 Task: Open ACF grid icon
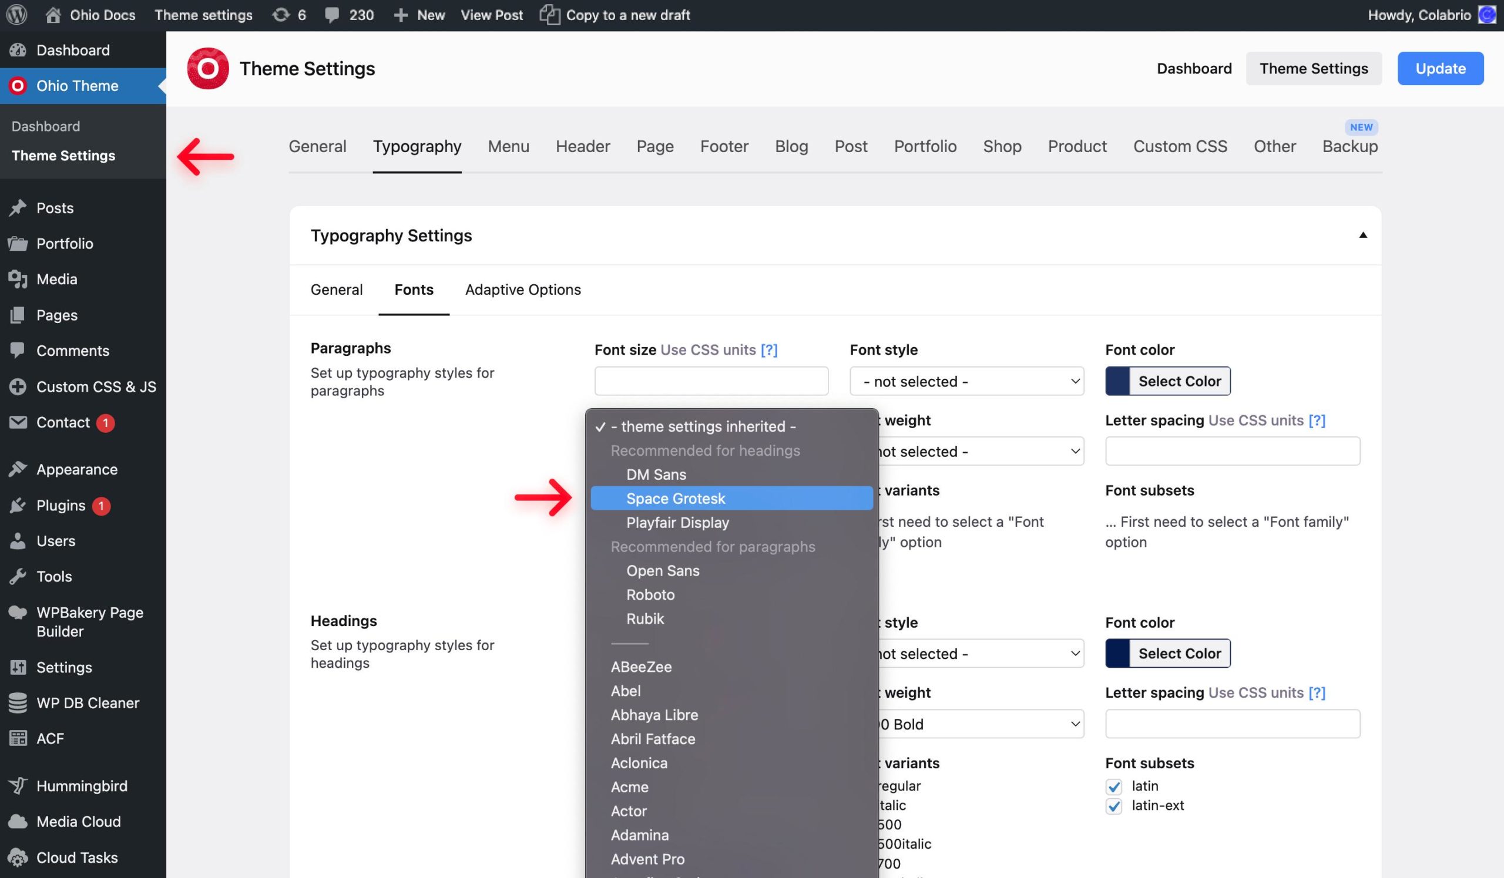point(18,738)
